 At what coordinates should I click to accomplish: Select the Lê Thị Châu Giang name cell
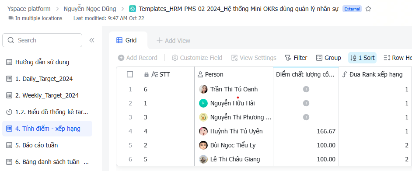click(234, 159)
